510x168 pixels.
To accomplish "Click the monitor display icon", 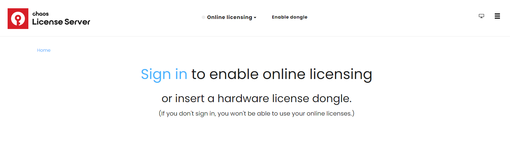I will click(x=481, y=16).
